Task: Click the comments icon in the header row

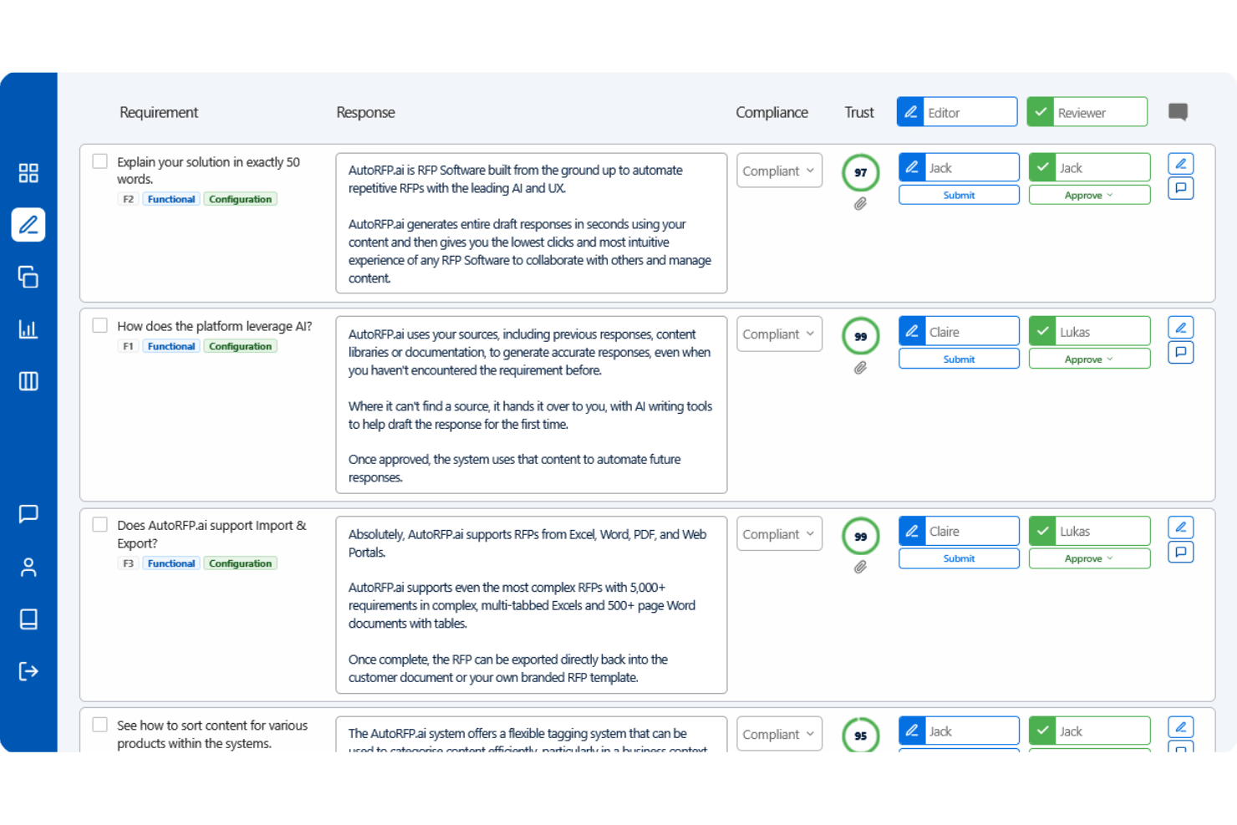Action: (x=1178, y=112)
